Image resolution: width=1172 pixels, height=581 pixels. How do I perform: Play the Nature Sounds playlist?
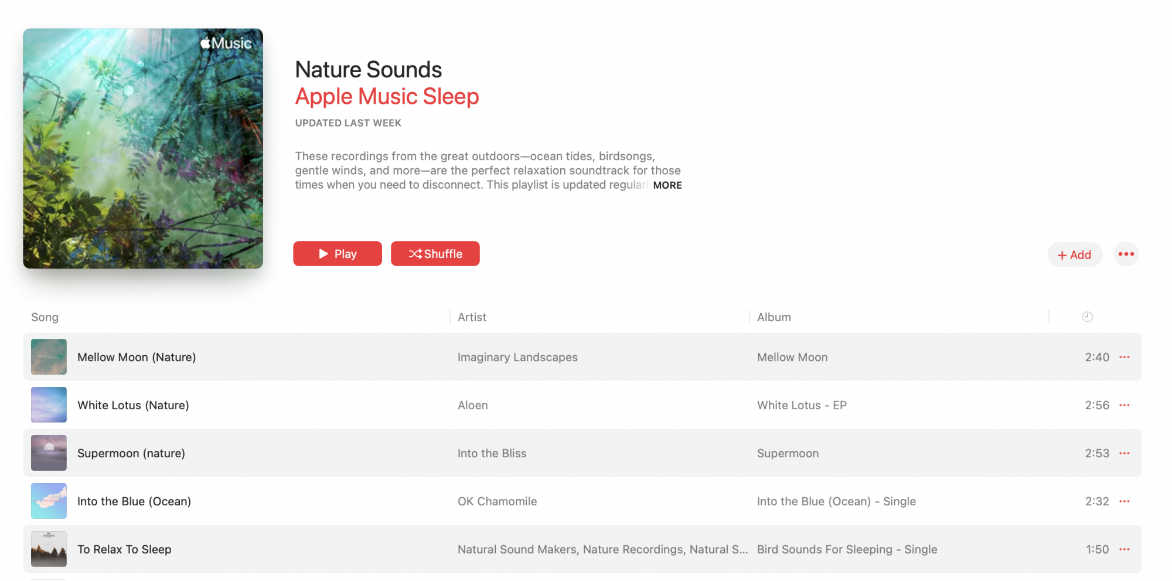coord(338,254)
